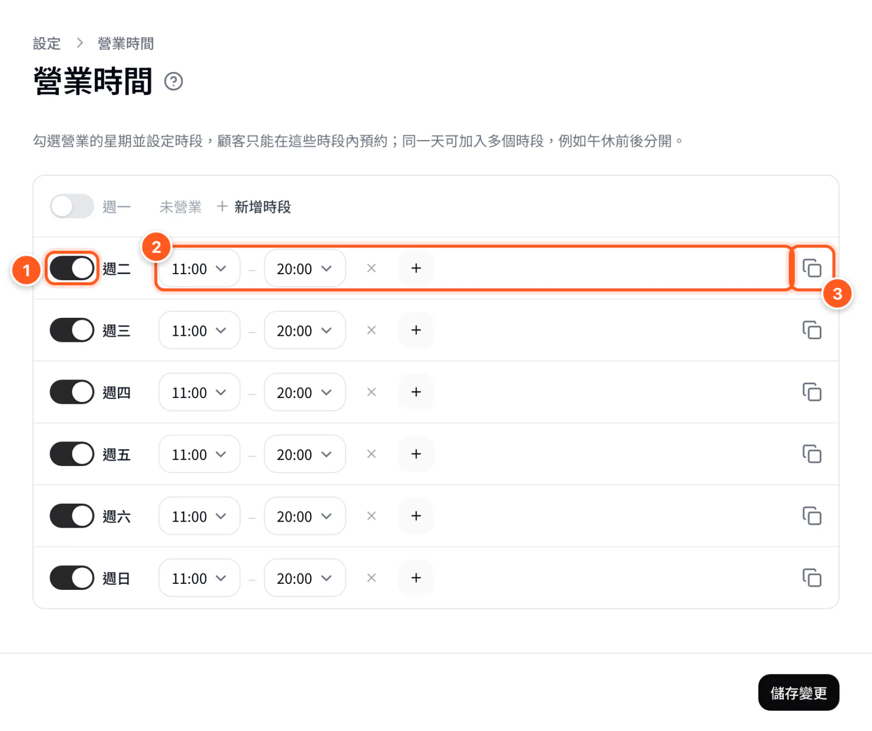Delete the 週三 time slot

(x=371, y=330)
